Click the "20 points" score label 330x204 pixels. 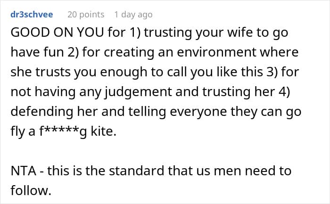point(85,15)
